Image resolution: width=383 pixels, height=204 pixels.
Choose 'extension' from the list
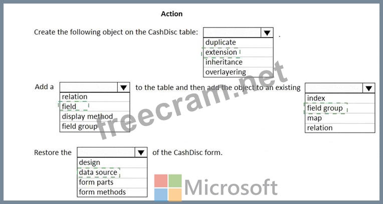tap(238, 52)
